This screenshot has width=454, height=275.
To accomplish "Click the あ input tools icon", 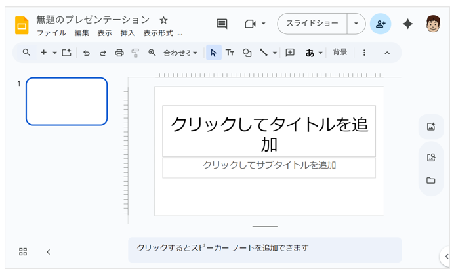I will pyautogui.click(x=310, y=53).
